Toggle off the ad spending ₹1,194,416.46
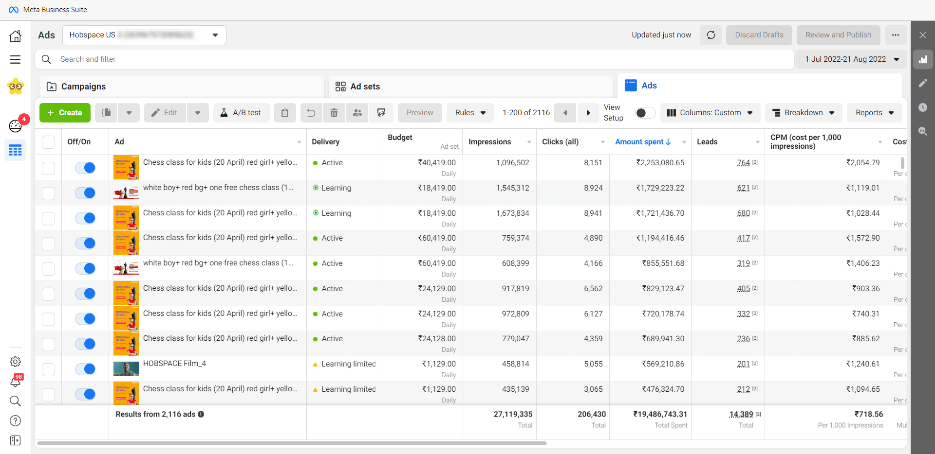 (85, 243)
